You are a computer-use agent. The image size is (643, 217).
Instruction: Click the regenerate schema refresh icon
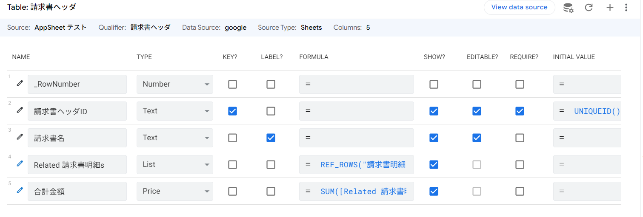(589, 8)
